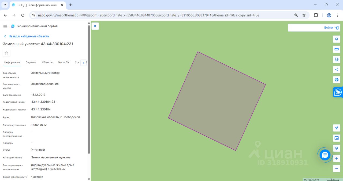Click the Кадастровый квартал value 43:44:330104
The image size is (343, 181).
pos(41,109)
